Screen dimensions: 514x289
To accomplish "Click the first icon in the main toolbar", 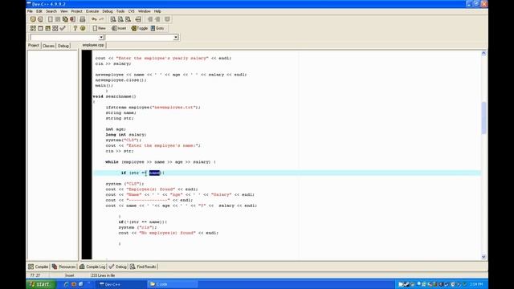I will pyautogui.click(x=33, y=19).
